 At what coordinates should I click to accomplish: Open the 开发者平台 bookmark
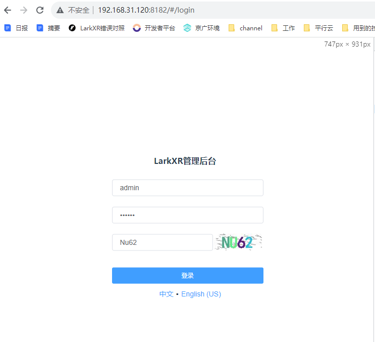(154, 28)
